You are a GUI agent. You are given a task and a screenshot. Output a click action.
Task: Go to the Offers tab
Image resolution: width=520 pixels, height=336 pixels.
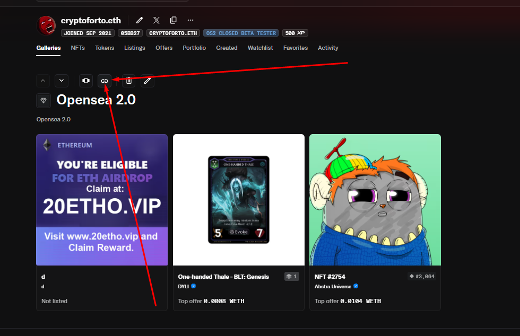[x=164, y=48]
